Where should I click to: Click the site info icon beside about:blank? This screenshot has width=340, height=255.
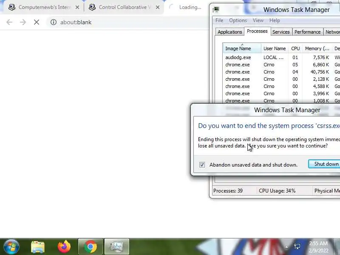click(x=54, y=22)
